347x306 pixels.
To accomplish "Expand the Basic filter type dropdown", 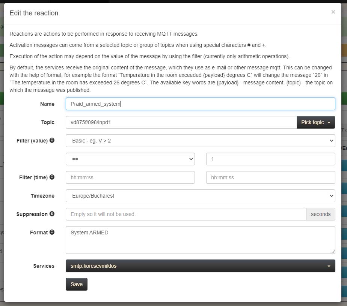I will tap(200, 141).
